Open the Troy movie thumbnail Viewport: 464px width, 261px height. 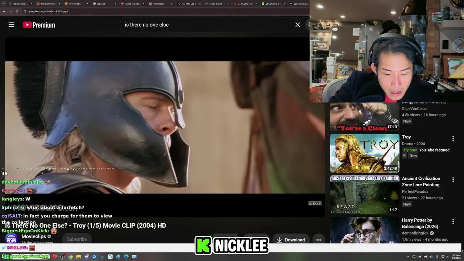click(365, 153)
